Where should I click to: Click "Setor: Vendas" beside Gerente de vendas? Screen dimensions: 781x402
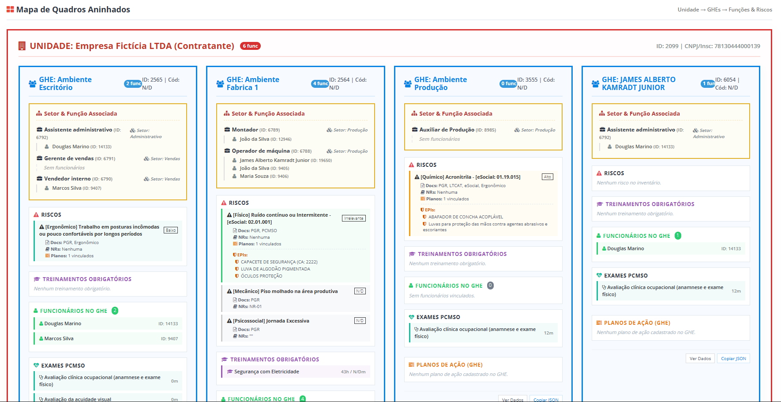pyautogui.click(x=162, y=159)
